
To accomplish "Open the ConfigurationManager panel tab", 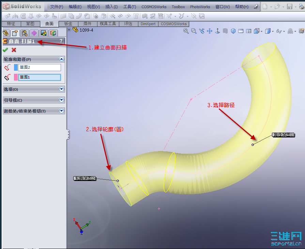I will coord(25,33).
